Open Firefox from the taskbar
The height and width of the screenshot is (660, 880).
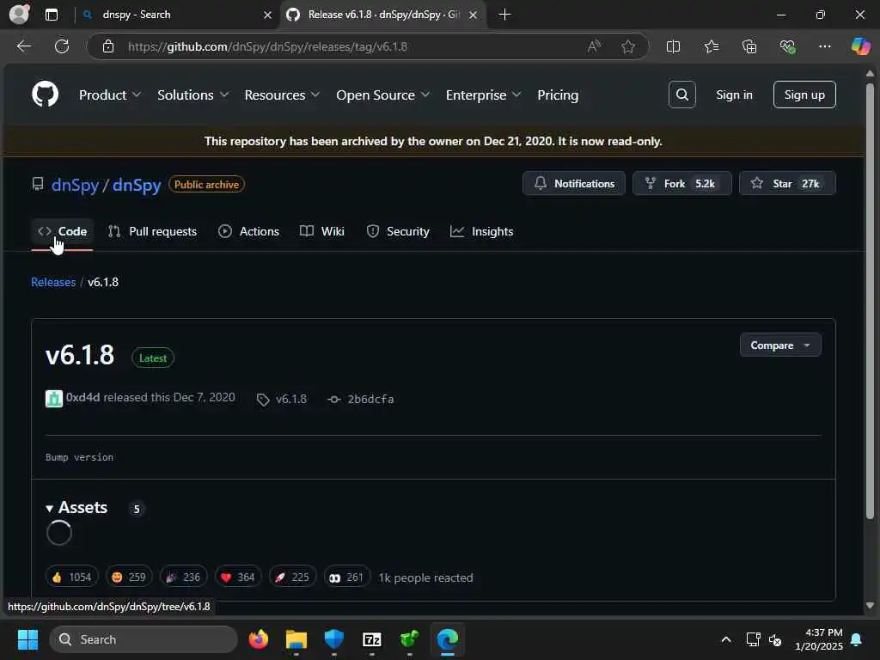coord(258,639)
